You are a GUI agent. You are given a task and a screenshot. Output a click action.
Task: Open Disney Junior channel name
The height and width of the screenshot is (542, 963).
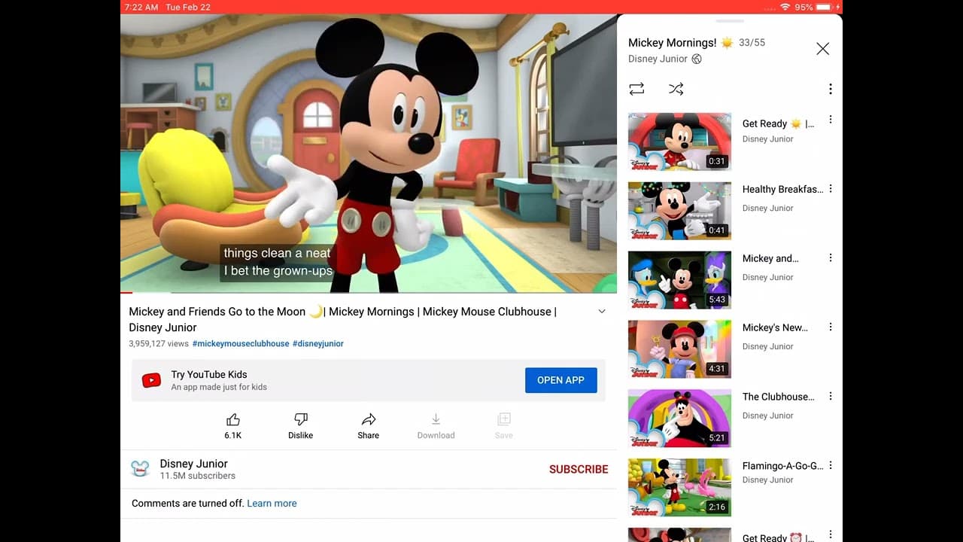pos(193,464)
